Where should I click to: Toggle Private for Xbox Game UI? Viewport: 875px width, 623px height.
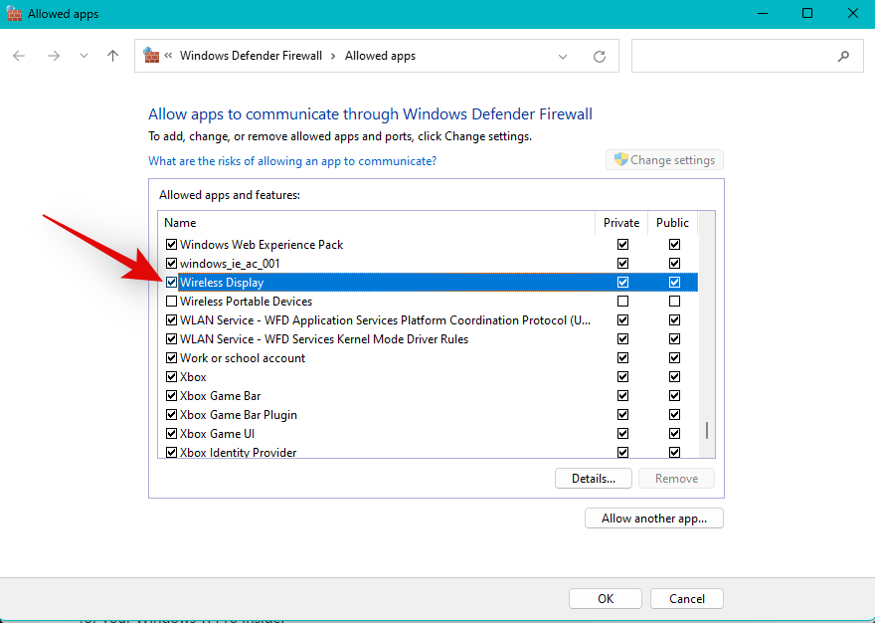pyautogui.click(x=622, y=434)
